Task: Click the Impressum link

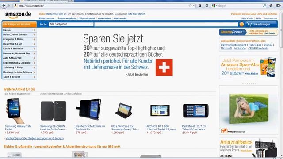Action: pos(271,19)
